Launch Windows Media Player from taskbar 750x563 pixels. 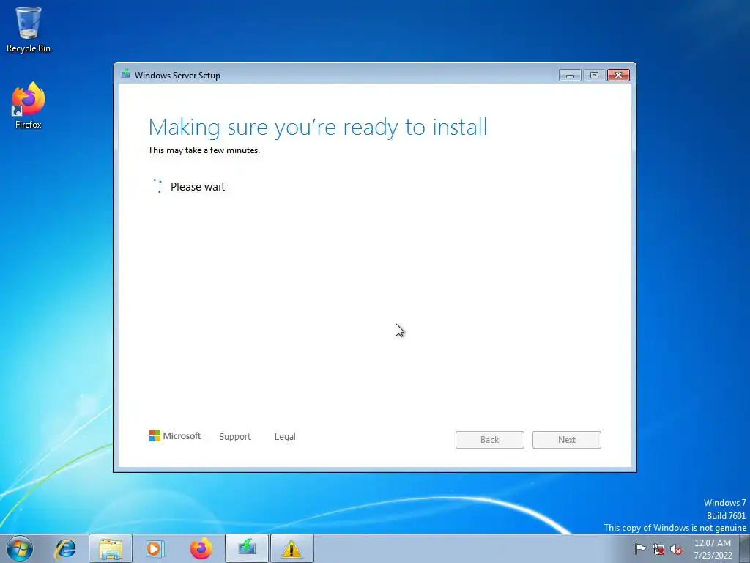click(x=155, y=548)
